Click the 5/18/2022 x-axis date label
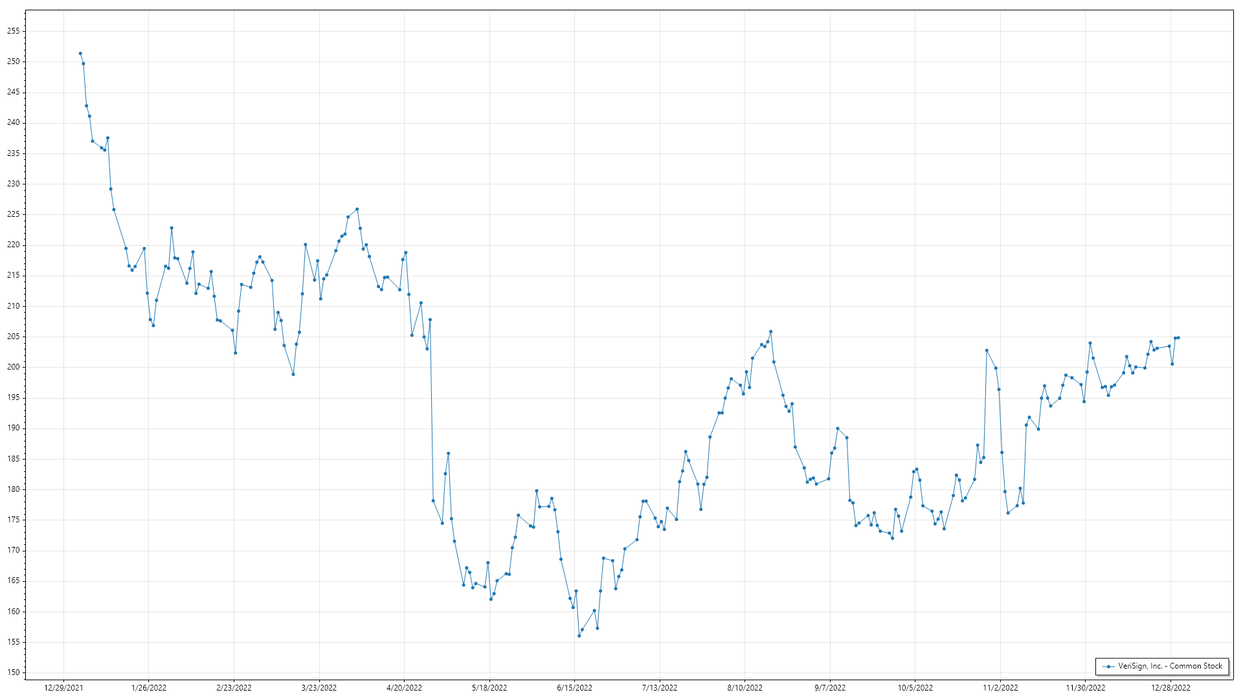Viewport: 1243px width, 699px height. [489, 688]
